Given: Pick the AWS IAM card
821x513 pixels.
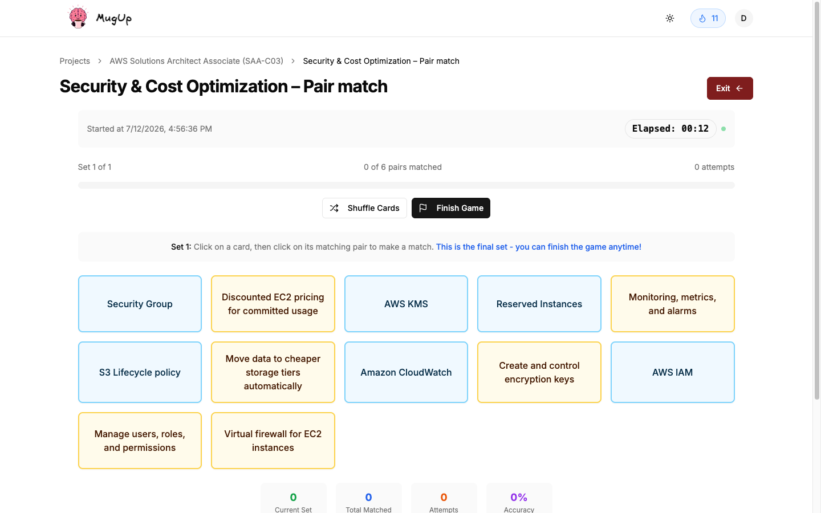Looking at the screenshot, I should click(673, 372).
